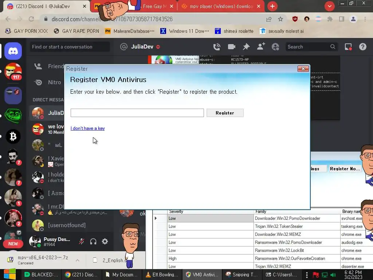This screenshot has width=373, height=280.
Task: Reload the page
Action: click(31, 19)
